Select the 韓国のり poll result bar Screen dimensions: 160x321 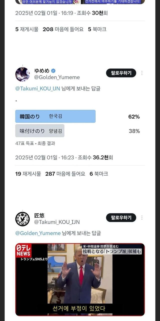(55, 116)
